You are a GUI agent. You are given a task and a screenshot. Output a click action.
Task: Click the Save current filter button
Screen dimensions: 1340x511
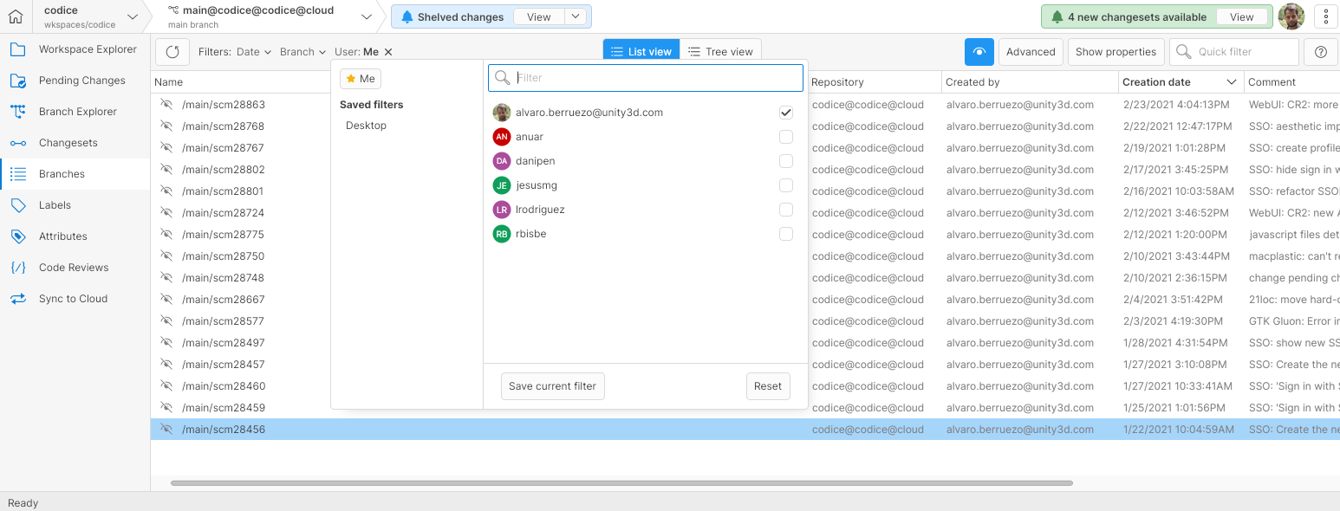[552, 385]
